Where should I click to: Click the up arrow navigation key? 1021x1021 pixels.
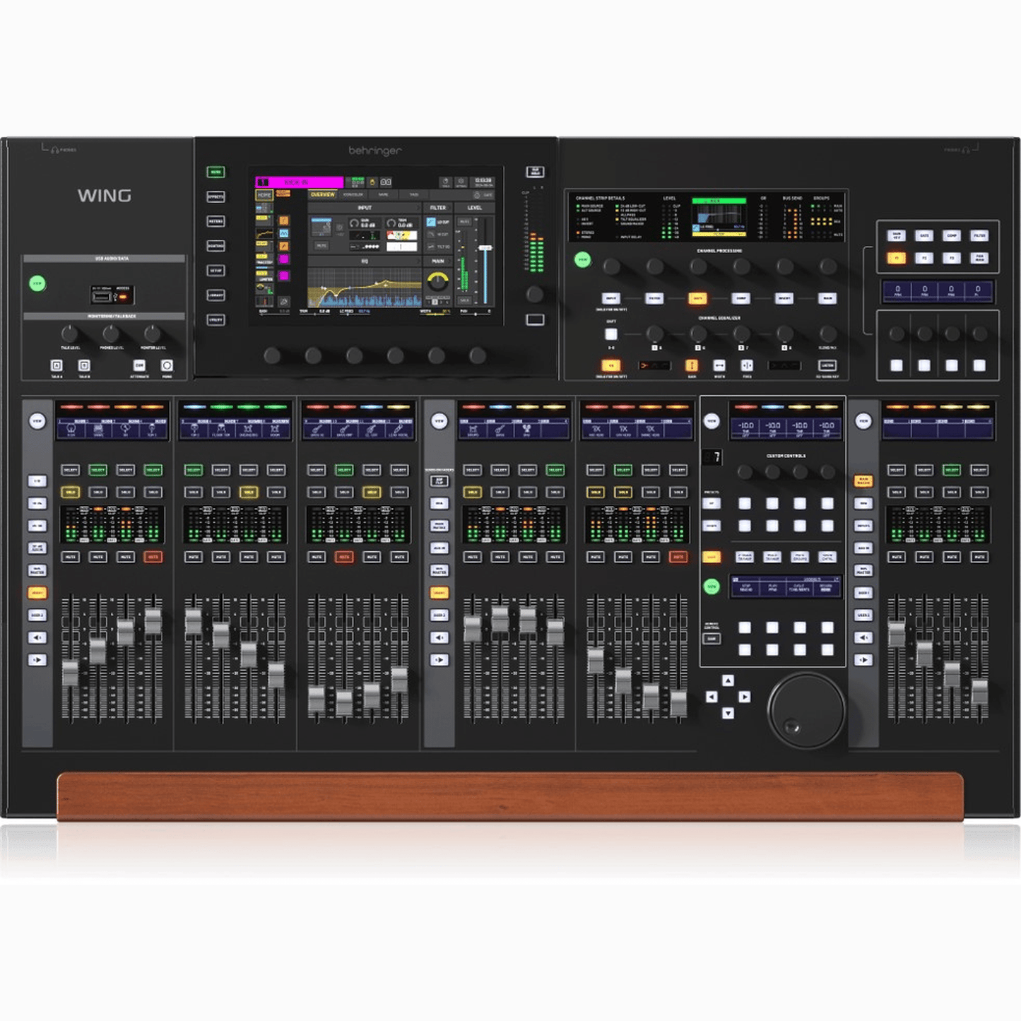tap(728, 680)
